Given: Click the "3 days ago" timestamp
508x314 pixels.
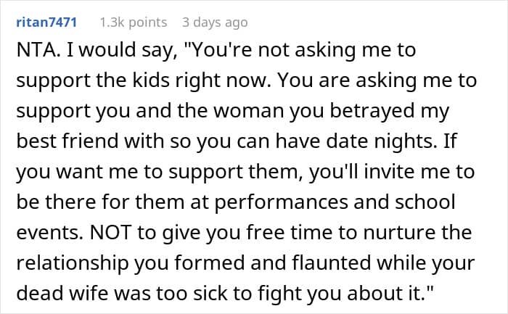Looking at the screenshot, I should [x=214, y=22].
